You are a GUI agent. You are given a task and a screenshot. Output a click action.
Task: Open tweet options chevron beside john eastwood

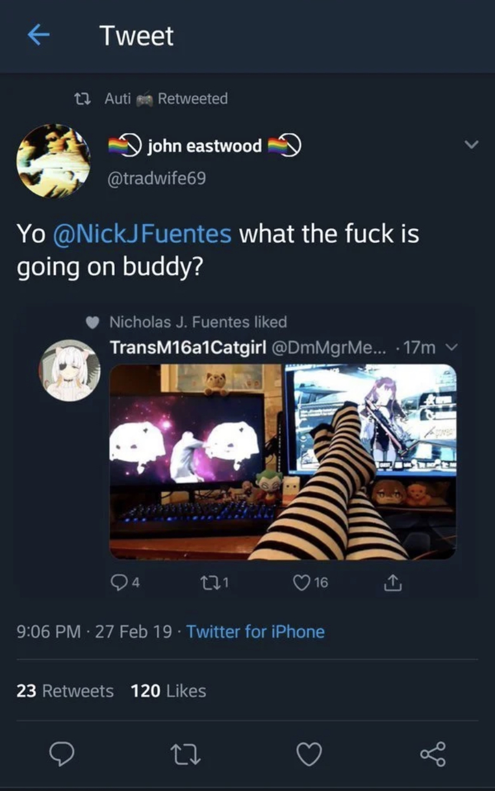[472, 145]
